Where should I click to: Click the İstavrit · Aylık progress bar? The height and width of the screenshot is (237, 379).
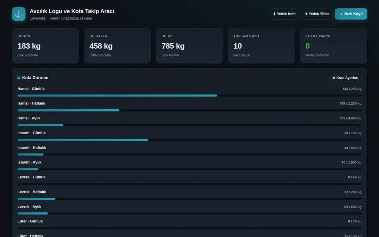(x=189, y=169)
